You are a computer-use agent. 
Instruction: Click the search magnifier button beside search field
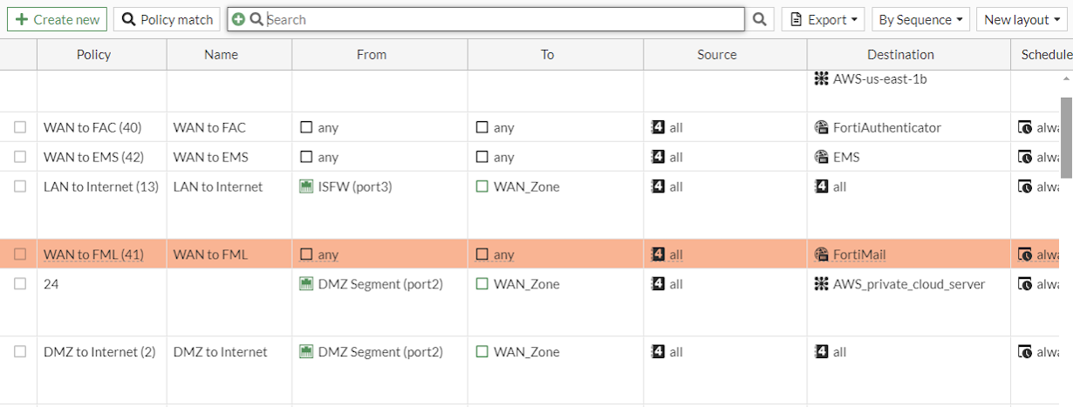(761, 19)
